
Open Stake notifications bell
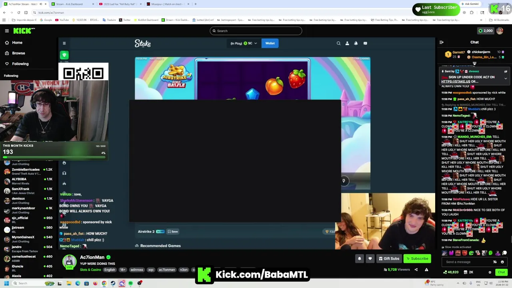click(356, 43)
